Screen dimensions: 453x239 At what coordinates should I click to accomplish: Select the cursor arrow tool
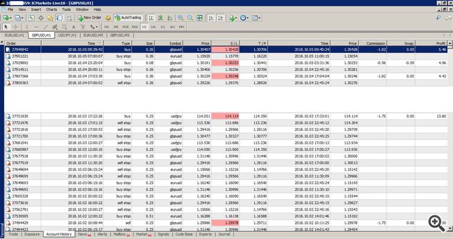(x=6, y=27)
